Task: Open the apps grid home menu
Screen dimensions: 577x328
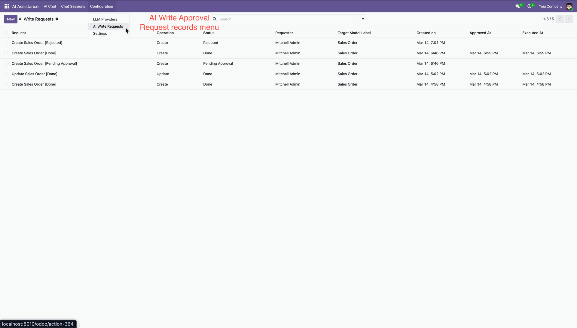Action: pos(7,6)
